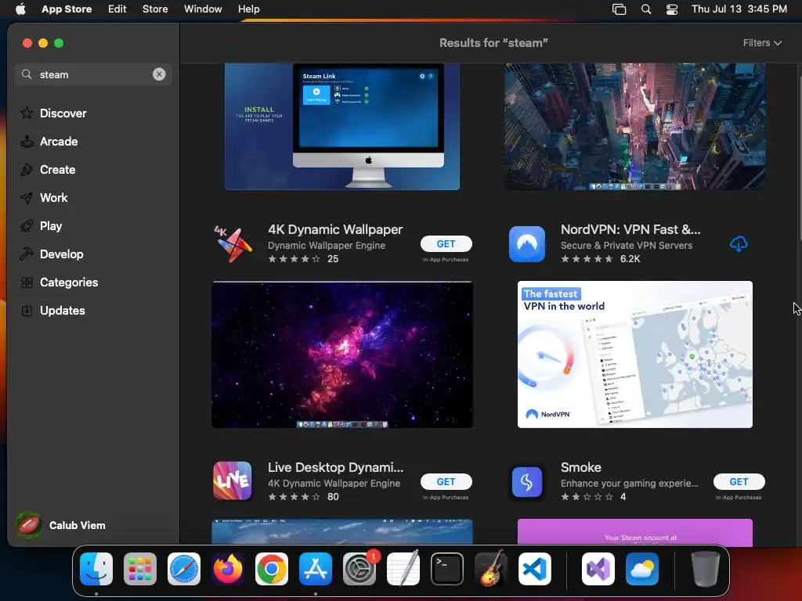The width and height of the screenshot is (802, 601).
Task: View the city skyline wallpaper screenshot
Action: tap(634, 126)
